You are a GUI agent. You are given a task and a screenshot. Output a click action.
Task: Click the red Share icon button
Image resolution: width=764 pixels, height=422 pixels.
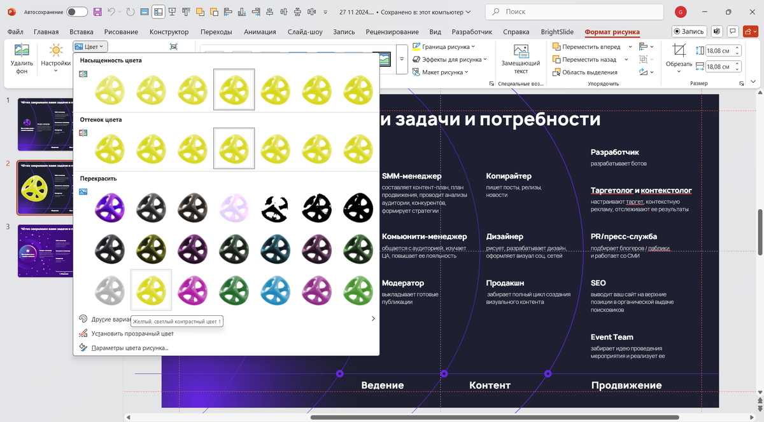(750, 31)
